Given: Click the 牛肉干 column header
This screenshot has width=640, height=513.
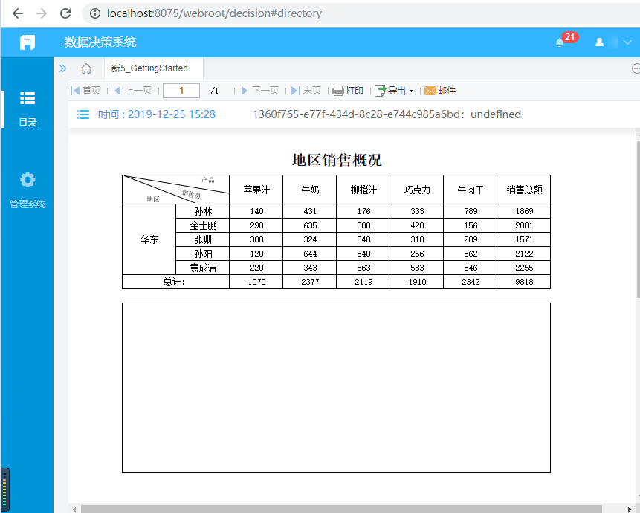Looking at the screenshot, I should [x=471, y=190].
